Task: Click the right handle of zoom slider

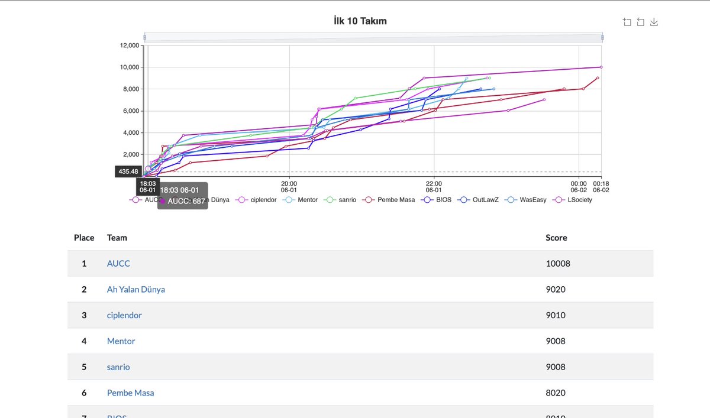Action: (x=602, y=37)
